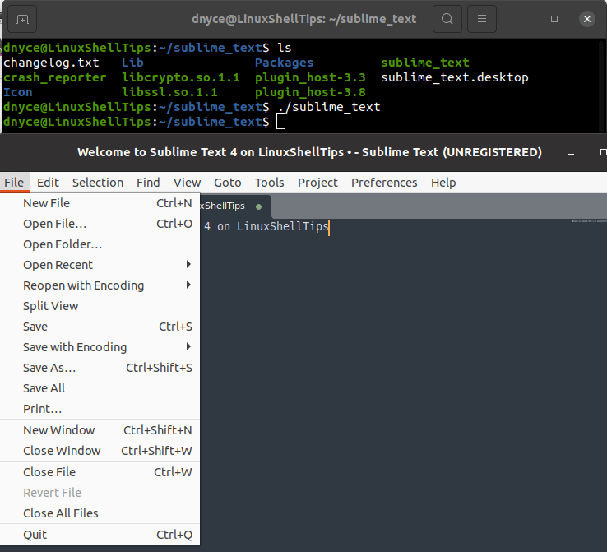607x552 pixels.
Task: Click Icon directory name in terminal
Action: click(x=18, y=92)
